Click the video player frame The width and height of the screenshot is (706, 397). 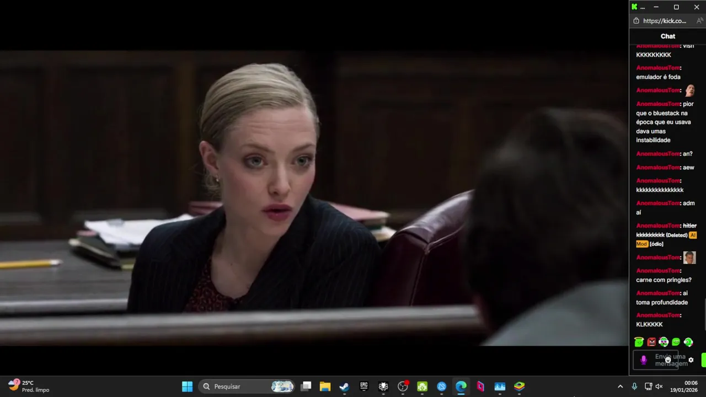click(x=314, y=197)
